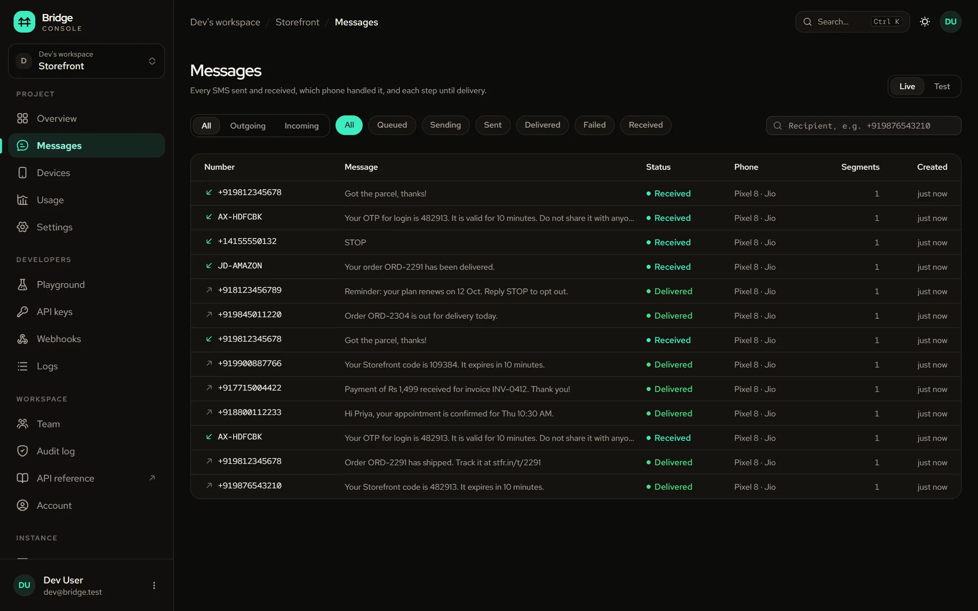
Task: Open Overview from the sidebar
Action: coord(86,119)
